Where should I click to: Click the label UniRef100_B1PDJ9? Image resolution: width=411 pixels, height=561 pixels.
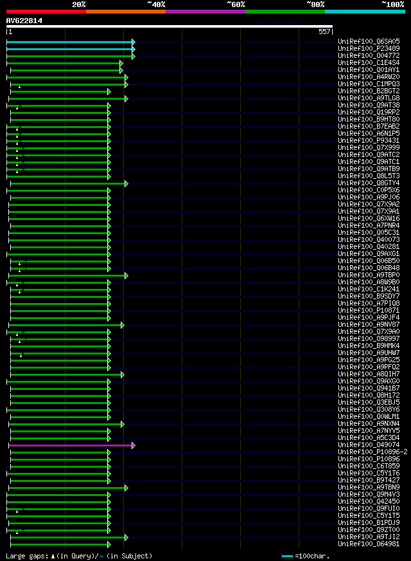(x=369, y=522)
